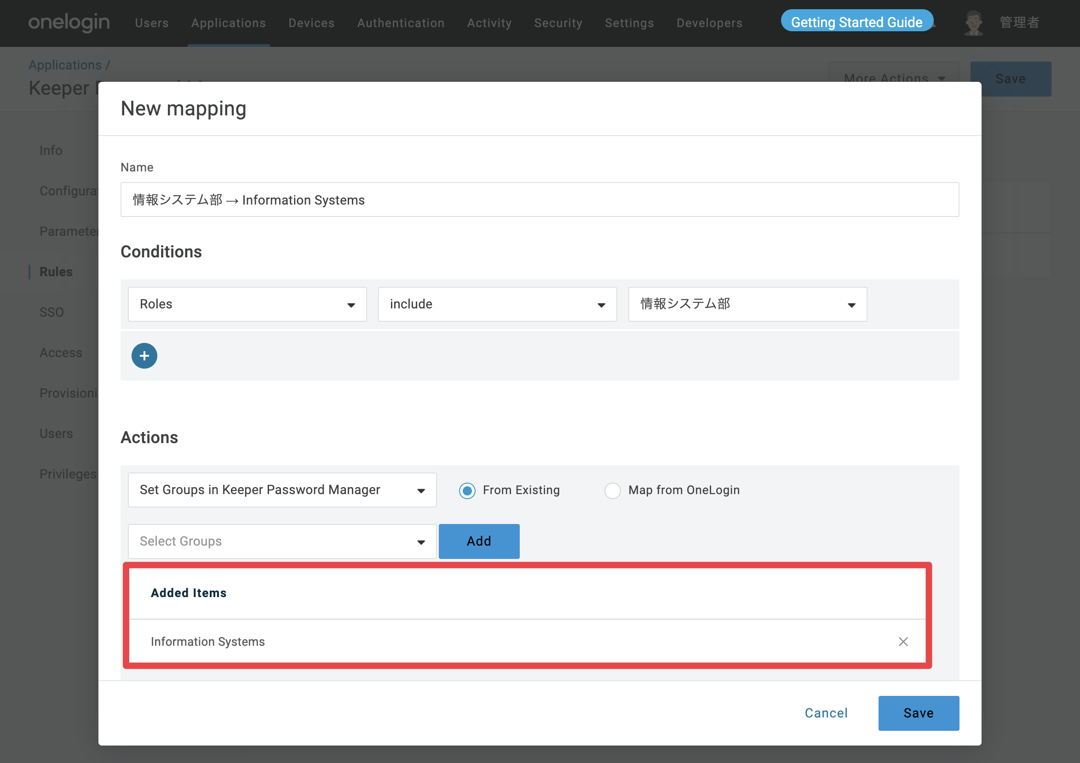Viewport: 1080px width, 763px height.
Task: Open the Roles condition dropdown
Action: pyautogui.click(x=247, y=304)
